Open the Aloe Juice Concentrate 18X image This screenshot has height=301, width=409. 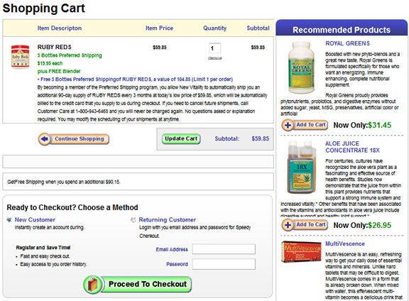click(301, 168)
